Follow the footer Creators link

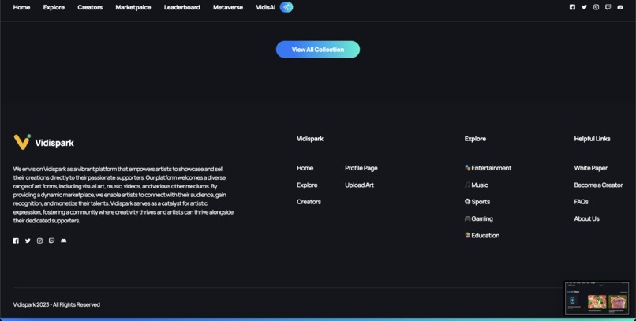click(309, 202)
